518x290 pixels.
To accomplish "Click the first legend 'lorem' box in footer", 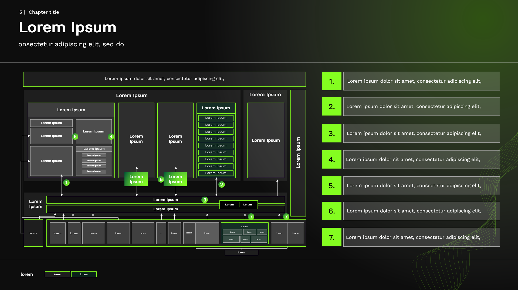I will coord(57,274).
